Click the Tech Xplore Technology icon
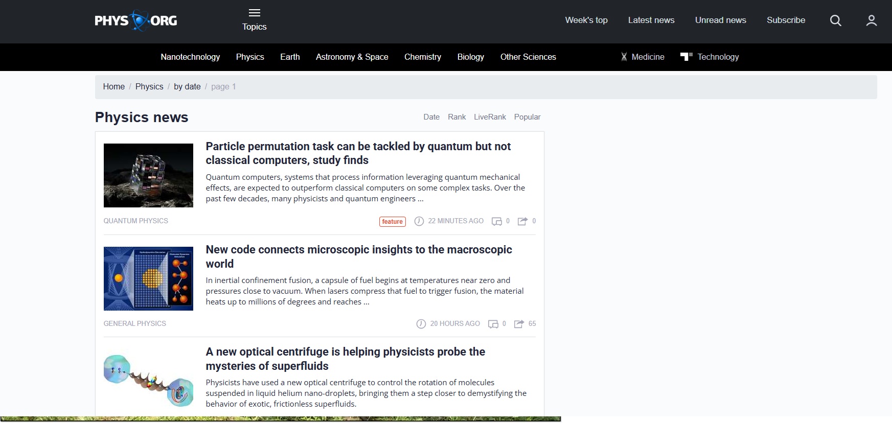The width and height of the screenshot is (892, 423). (x=686, y=57)
